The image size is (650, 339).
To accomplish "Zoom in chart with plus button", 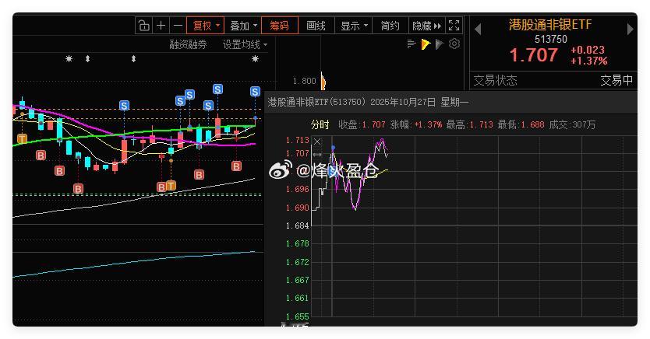I will [x=161, y=26].
